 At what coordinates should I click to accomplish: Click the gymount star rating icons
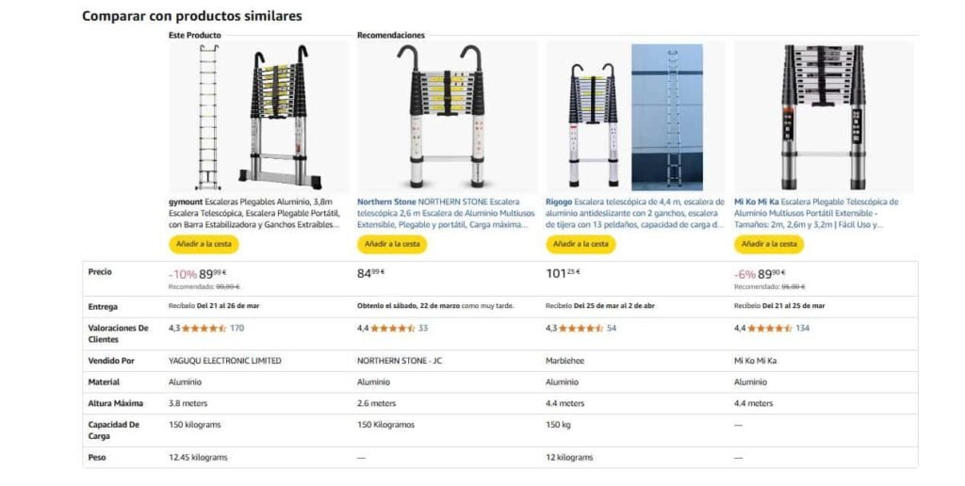point(204,329)
